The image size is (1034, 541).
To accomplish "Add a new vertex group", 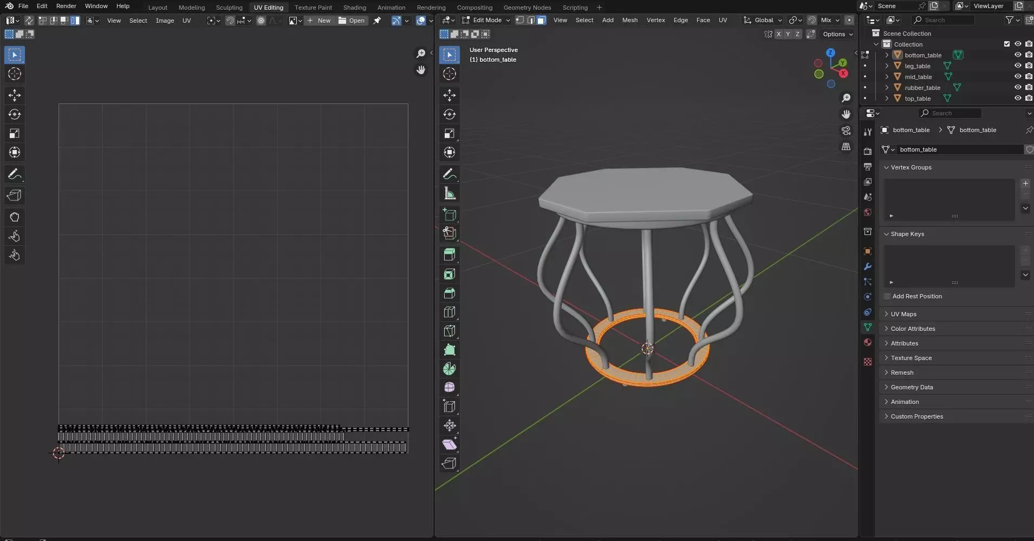I will point(1025,184).
